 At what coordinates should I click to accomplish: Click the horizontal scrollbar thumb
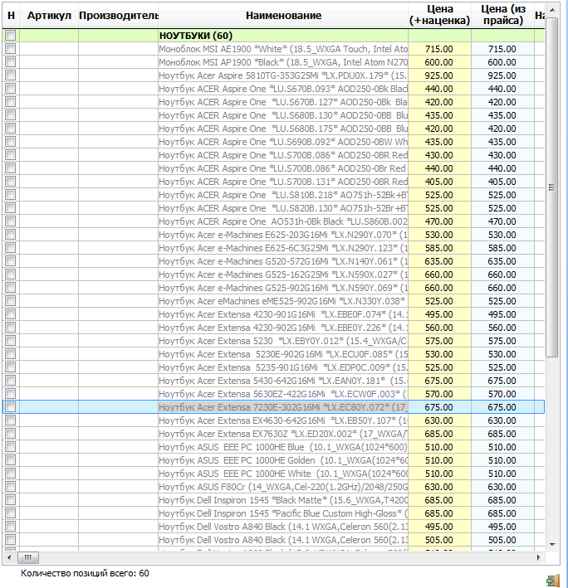pyautogui.click(x=28, y=557)
